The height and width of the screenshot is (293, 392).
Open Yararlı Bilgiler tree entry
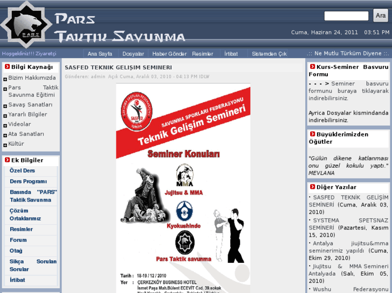click(x=27, y=115)
